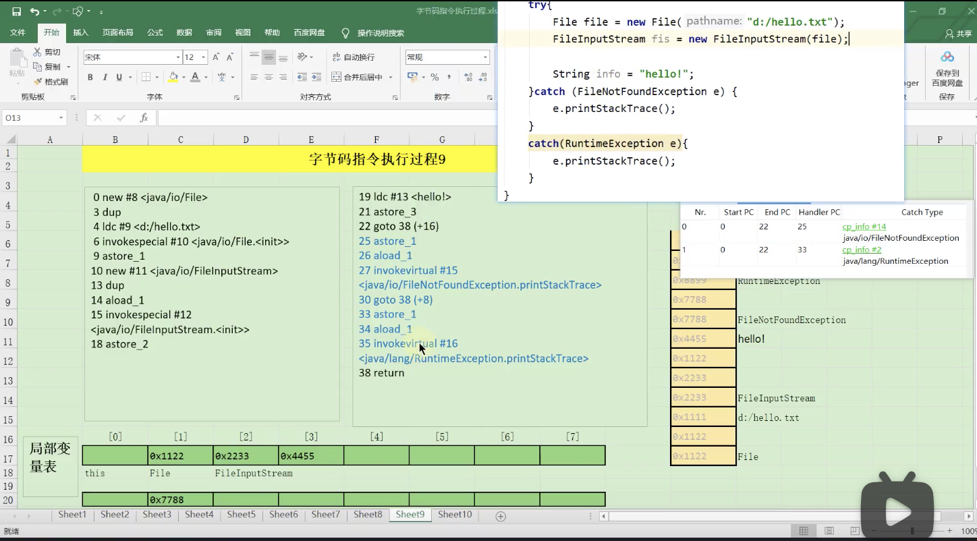Apply comma thousands separator style
The width and height of the screenshot is (977, 541).
click(x=449, y=78)
